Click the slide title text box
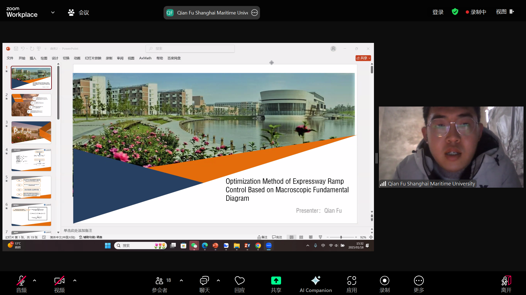526x295 pixels. point(287,190)
